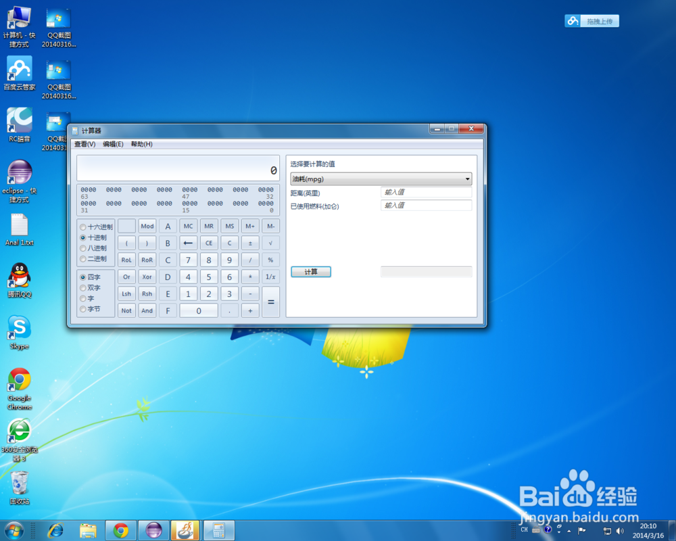Screen dimensions: 676x541
Task: Switch to 二进制 (Binary) mode
Action: click(x=95, y=258)
